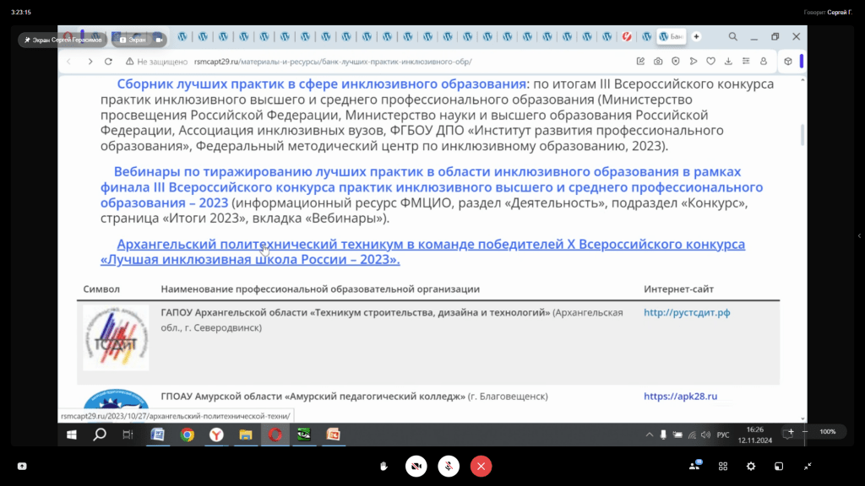865x486 pixels.
Task: Open the extensions cube icon
Action: [788, 62]
